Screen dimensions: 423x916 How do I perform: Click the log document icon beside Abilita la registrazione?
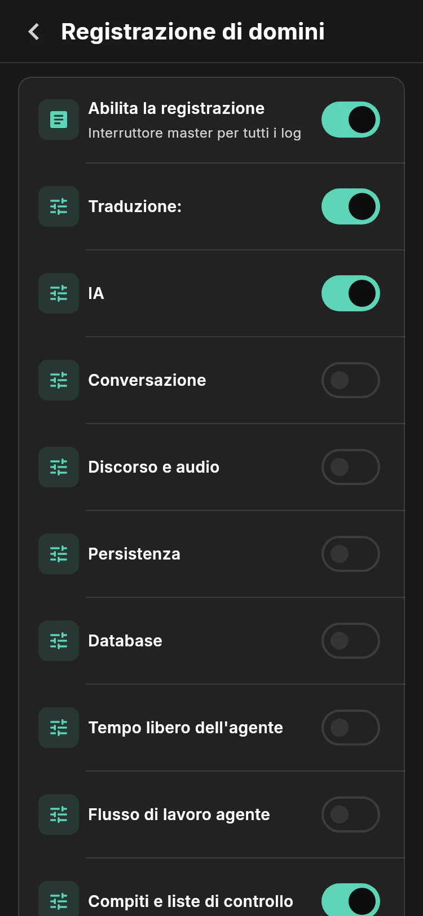pos(59,120)
